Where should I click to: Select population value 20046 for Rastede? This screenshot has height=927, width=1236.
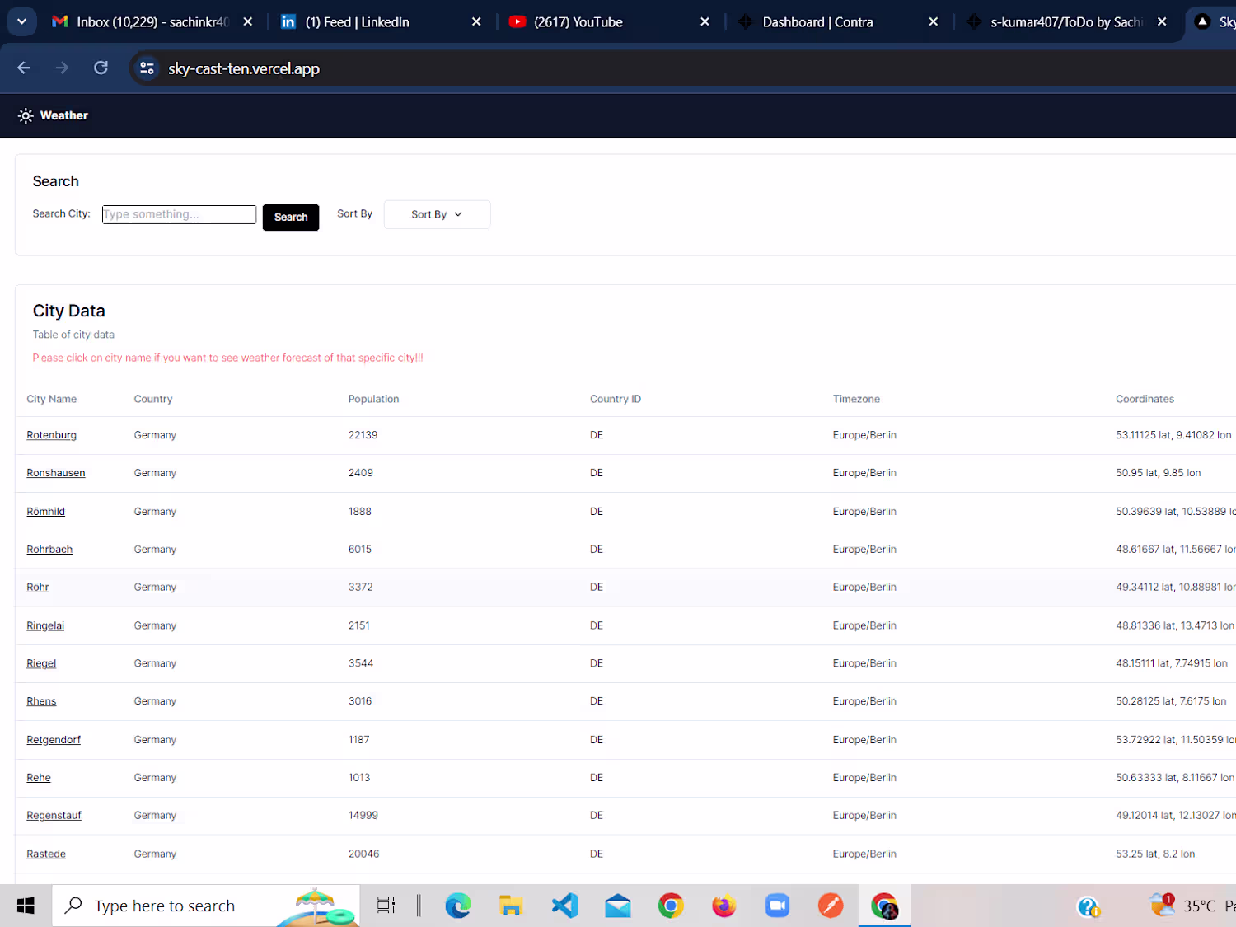click(364, 854)
